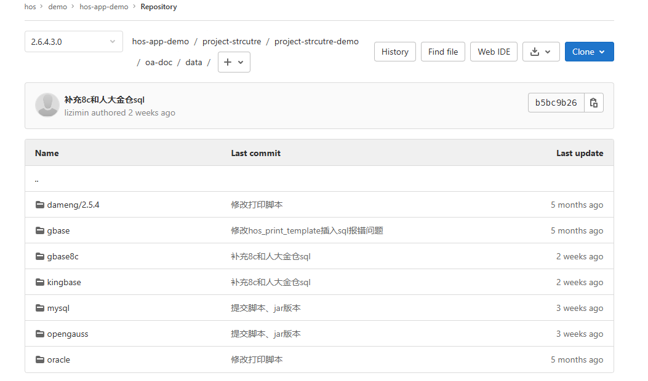The image size is (648, 381).
Task: Launch the Web IDE
Action: click(494, 52)
